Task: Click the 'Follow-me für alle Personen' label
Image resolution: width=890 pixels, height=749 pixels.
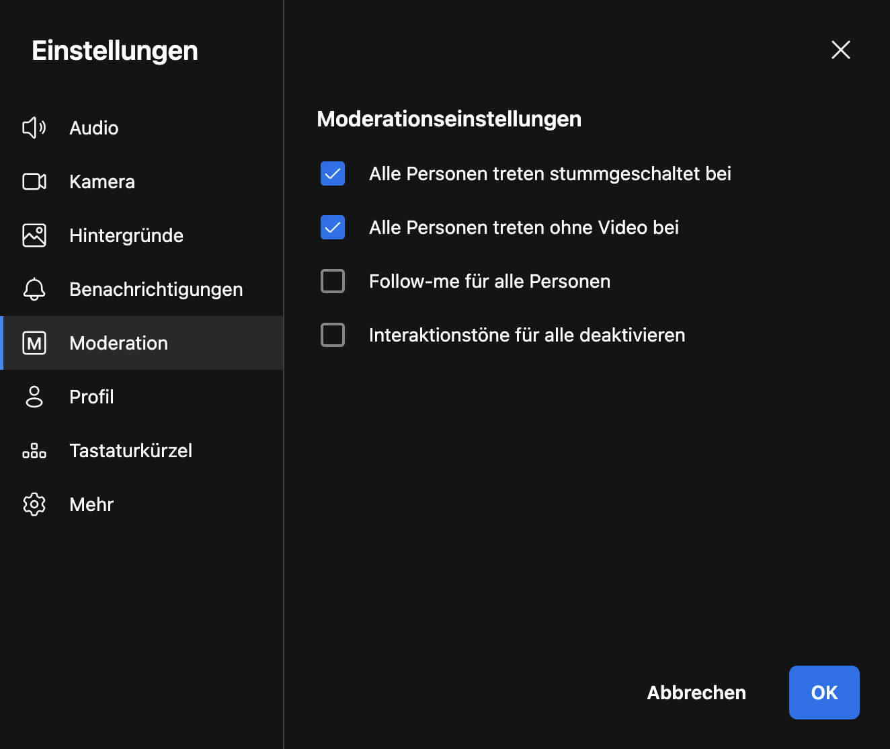Action: coord(489,281)
